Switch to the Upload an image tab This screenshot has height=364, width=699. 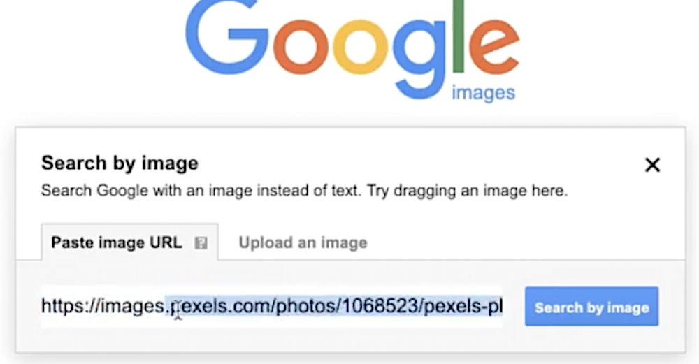(303, 242)
